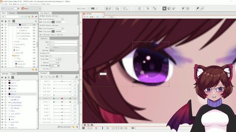236x132 pixels.
Task: Toggle visibility of nose in Part list
Action: click(2, 50)
